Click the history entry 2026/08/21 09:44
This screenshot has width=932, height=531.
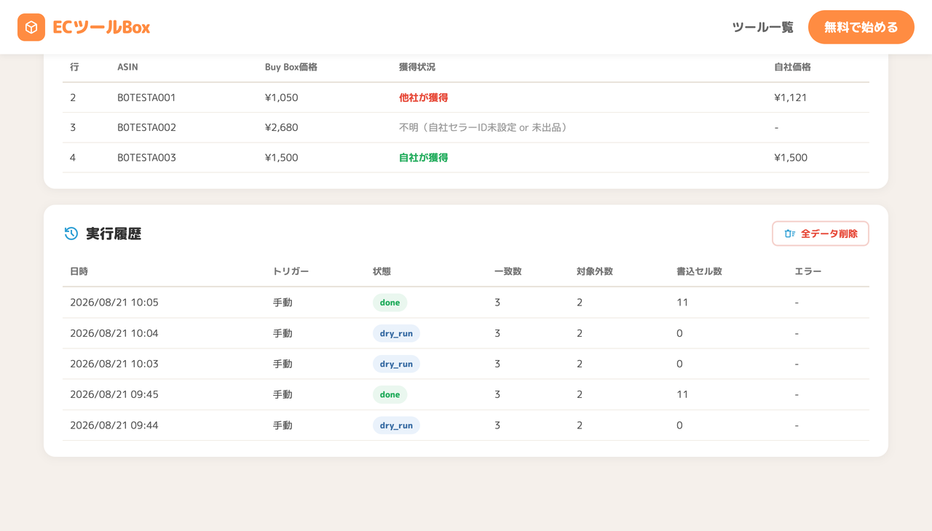(114, 425)
